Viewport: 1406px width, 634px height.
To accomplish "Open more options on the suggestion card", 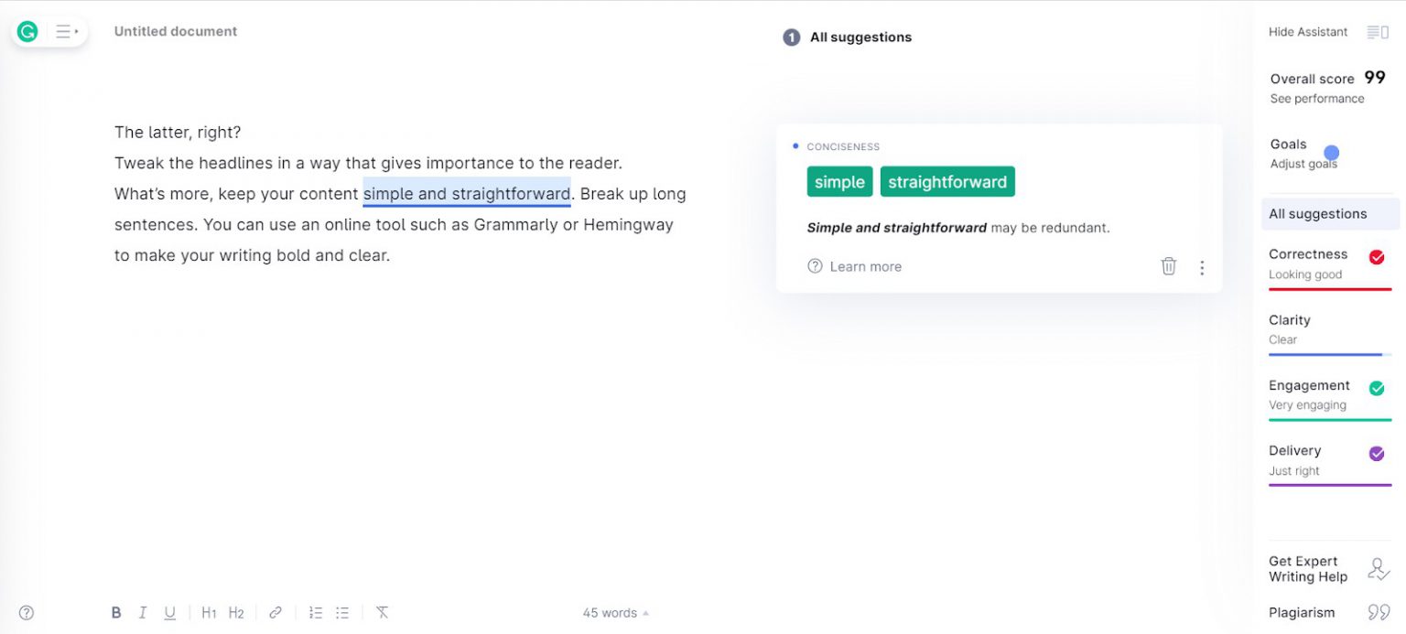I will coord(1202,266).
